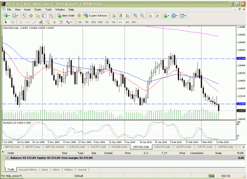Open the USDCHF,Daily chart tab
Image resolution: width=247 pixels, height=179 pixels.
pos(162,147)
